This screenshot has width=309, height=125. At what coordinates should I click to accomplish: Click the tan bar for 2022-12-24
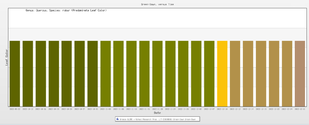click(x=287, y=74)
